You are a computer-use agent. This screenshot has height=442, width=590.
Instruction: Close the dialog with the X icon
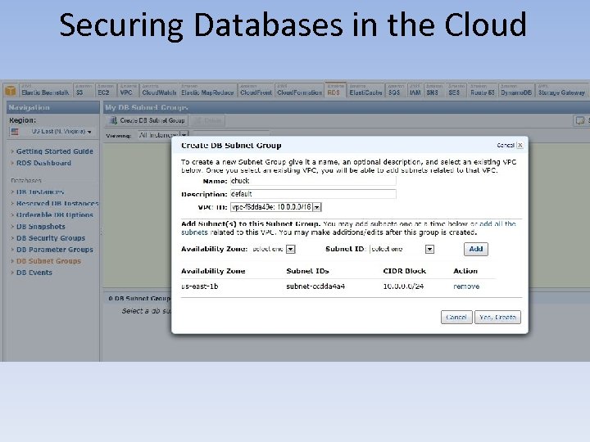pyautogui.click(x=520, y=145)
